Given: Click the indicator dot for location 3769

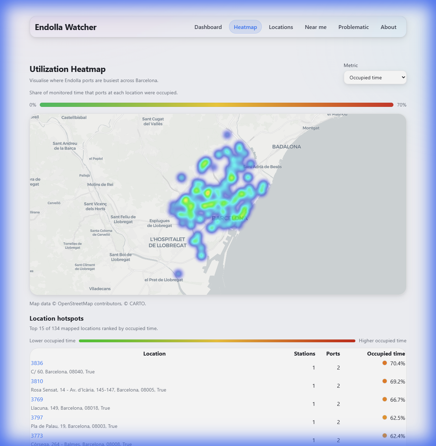Looking at the screenshot, I should point(384,400).
